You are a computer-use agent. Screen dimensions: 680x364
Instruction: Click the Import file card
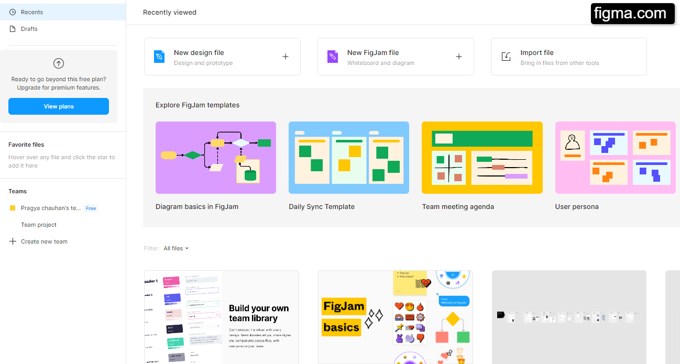coord(569,57)
